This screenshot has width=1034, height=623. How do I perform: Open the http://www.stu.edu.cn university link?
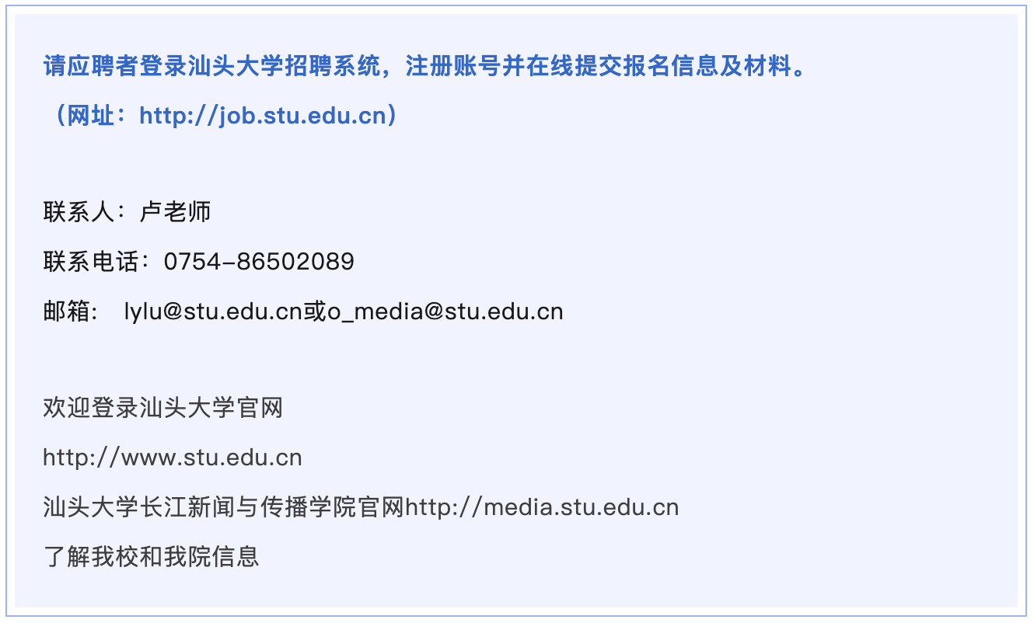pyautogui.click(x=173, y=458)
